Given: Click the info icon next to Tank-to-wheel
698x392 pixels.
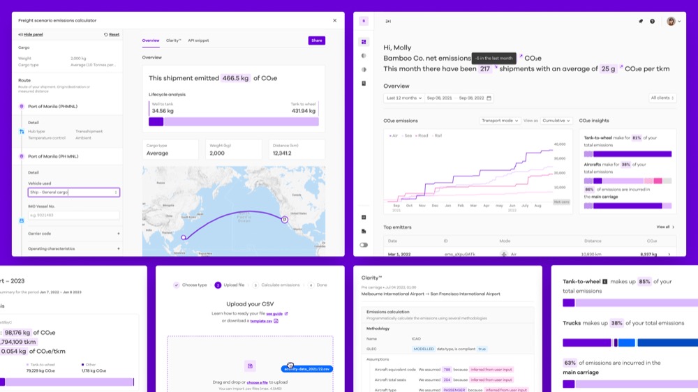Looking at the screenshot, I should click(x=604, y=282).
